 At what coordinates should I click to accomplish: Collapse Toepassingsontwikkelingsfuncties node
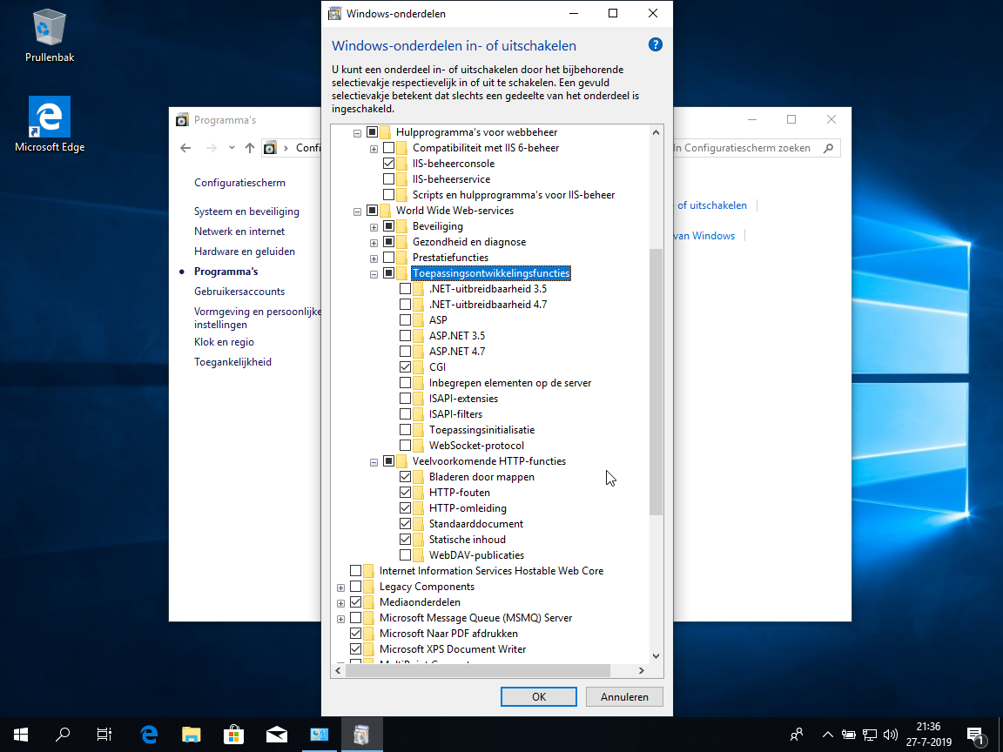pyautogui.click(x=374, y=273)
